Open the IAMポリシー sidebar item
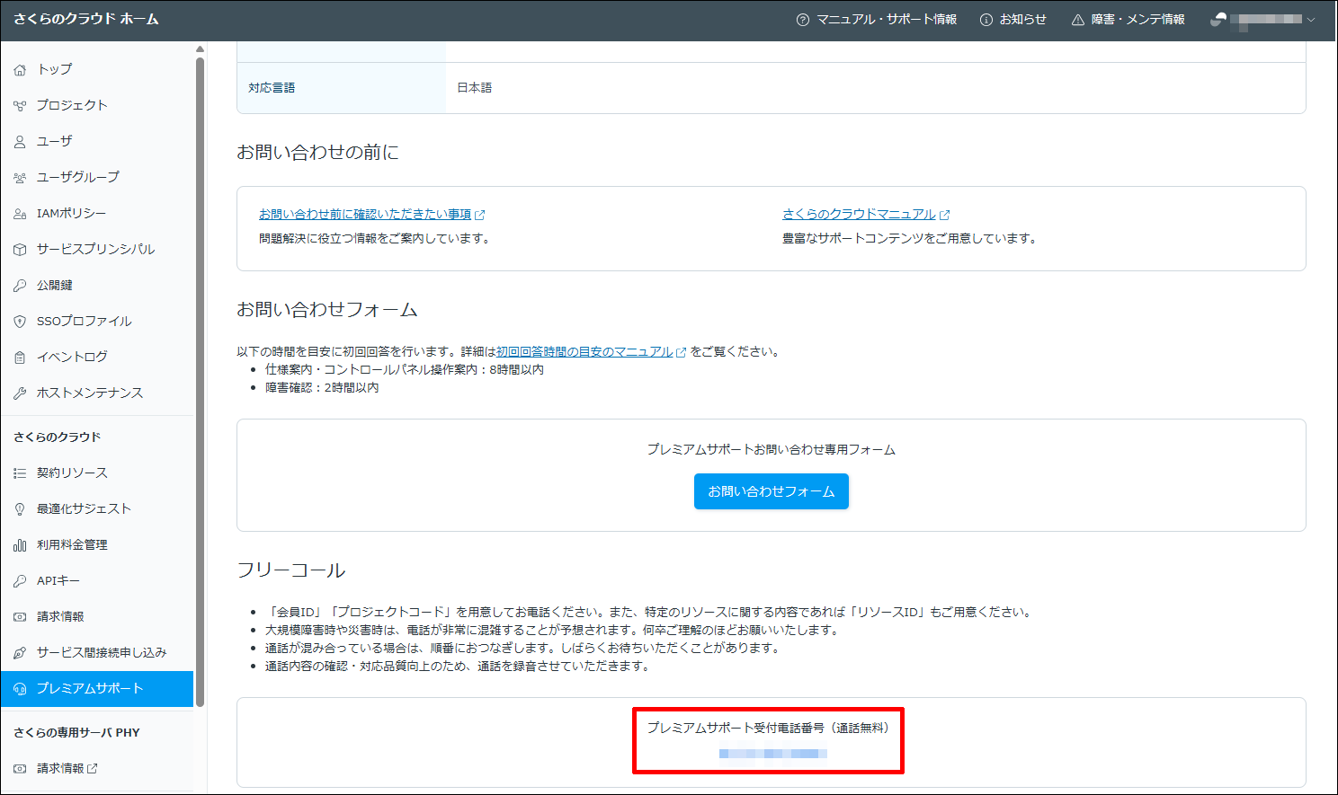Screen dimensions: 1338x795 (x=71, y=214)
